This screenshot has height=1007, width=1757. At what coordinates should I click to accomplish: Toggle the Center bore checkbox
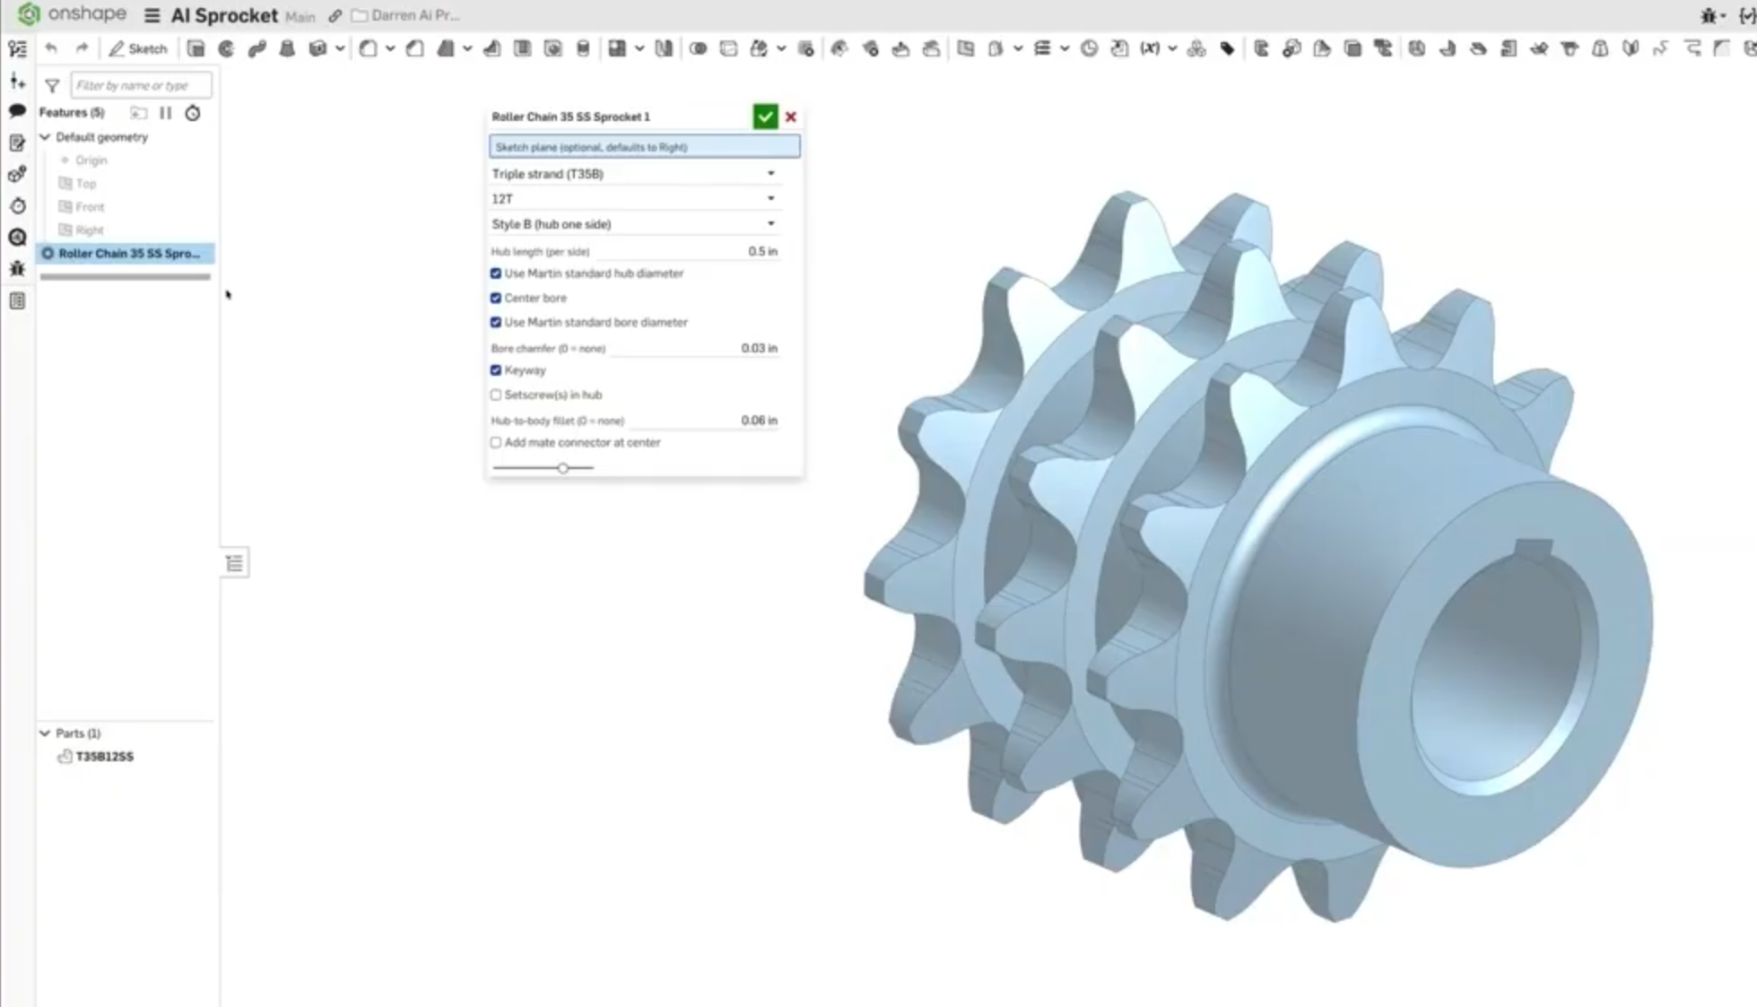coord(496,298)
